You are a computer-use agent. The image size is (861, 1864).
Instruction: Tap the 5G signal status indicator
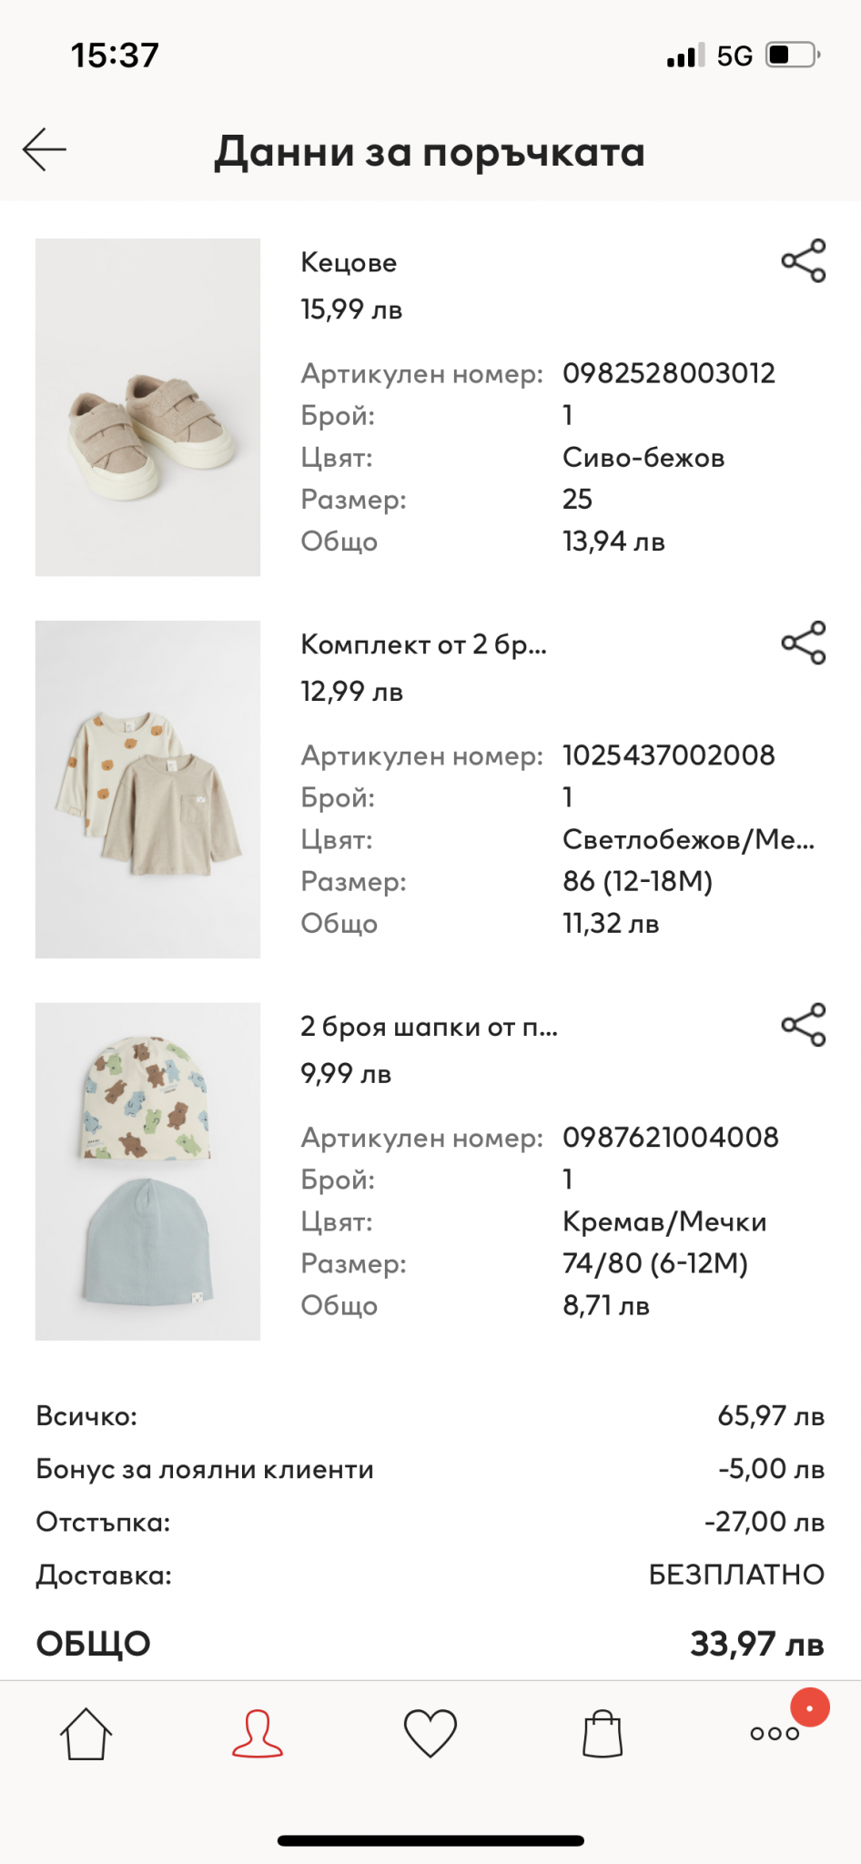tap(734, 56)
